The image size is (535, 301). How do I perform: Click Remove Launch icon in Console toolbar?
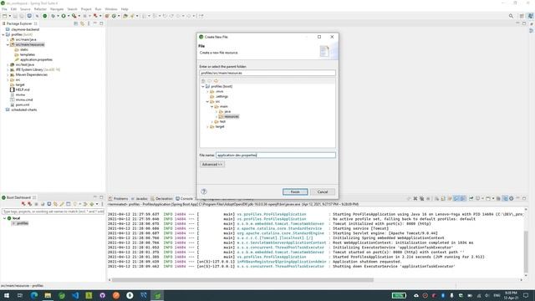415,198
